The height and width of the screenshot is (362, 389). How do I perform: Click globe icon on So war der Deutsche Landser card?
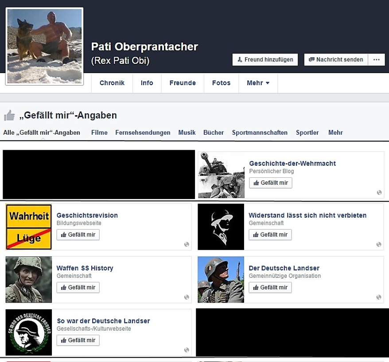click(187, 350)
